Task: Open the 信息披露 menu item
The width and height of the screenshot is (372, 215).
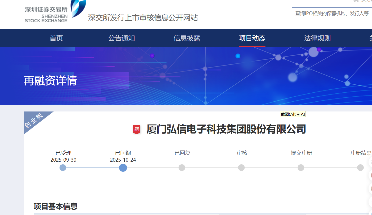Action: (x=187, y=38)
